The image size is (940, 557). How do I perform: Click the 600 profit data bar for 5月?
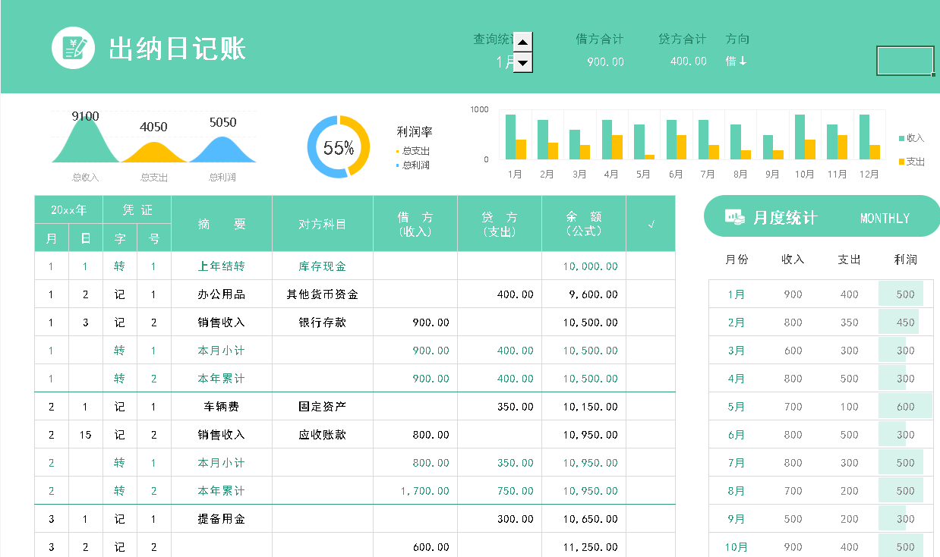(x=905, y=407)
